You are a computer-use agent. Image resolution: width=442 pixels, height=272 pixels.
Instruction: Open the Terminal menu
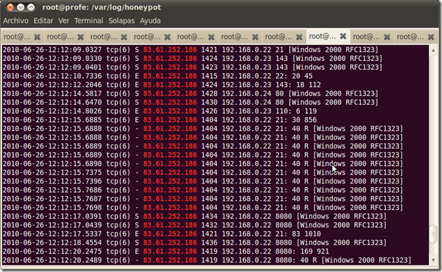point(89,21)
